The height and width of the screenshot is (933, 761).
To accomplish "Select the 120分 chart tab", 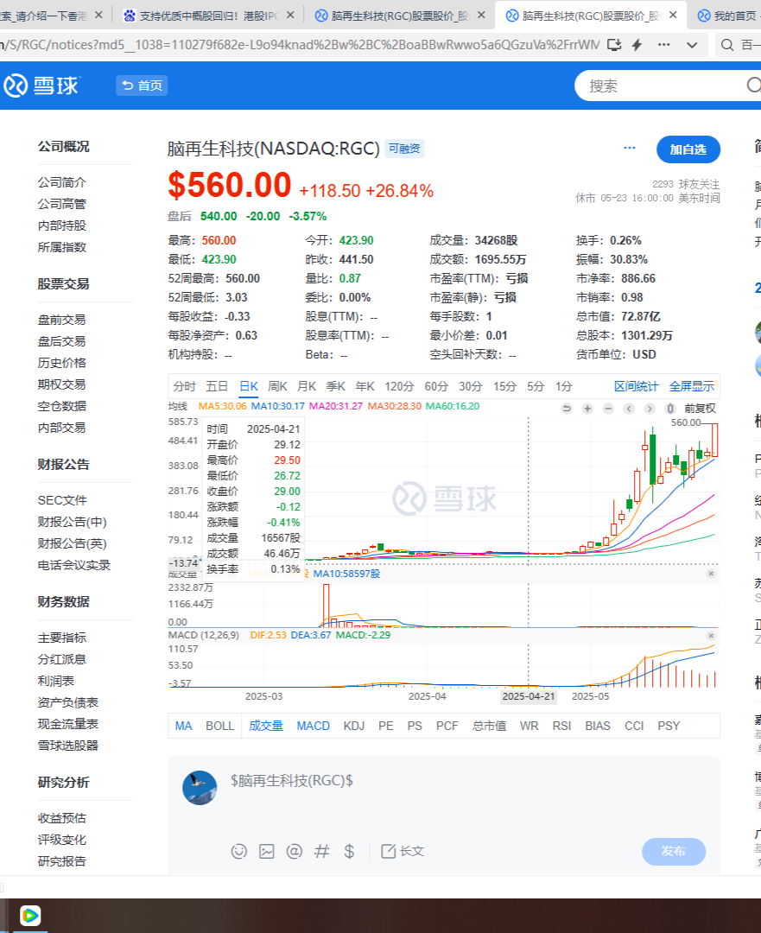I will [x=399, y=386].
